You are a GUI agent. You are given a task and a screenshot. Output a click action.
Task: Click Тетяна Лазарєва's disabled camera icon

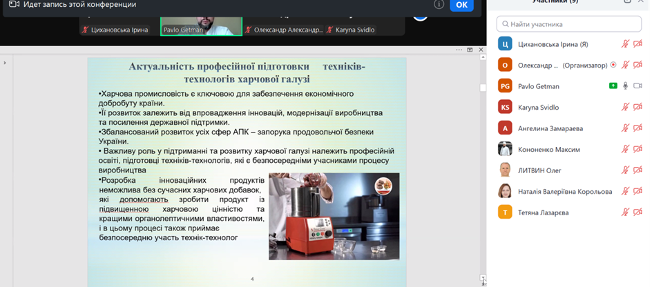click(x=637, y=212)
